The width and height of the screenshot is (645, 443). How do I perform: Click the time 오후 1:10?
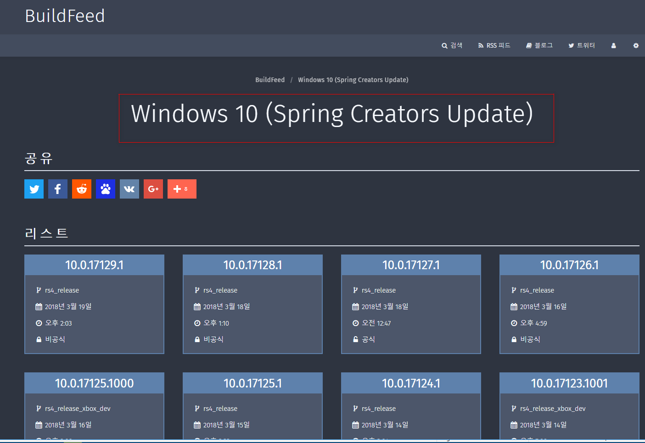coord(216,323)
